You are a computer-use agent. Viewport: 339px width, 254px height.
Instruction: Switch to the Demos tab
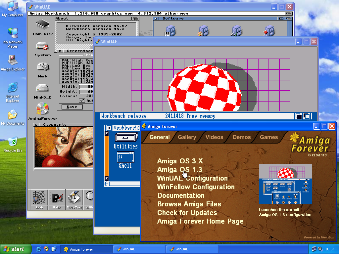coord(242,137)
